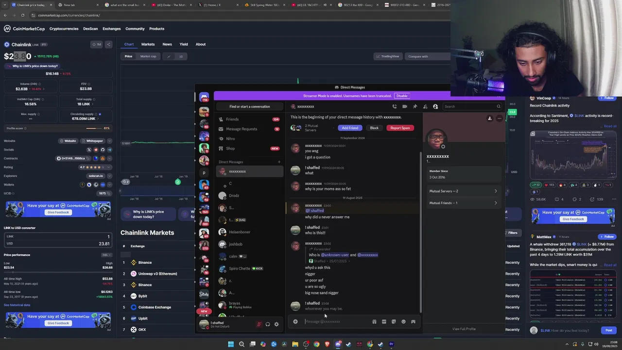
Task: Switch to candlestick chart style
Action: 181,56
